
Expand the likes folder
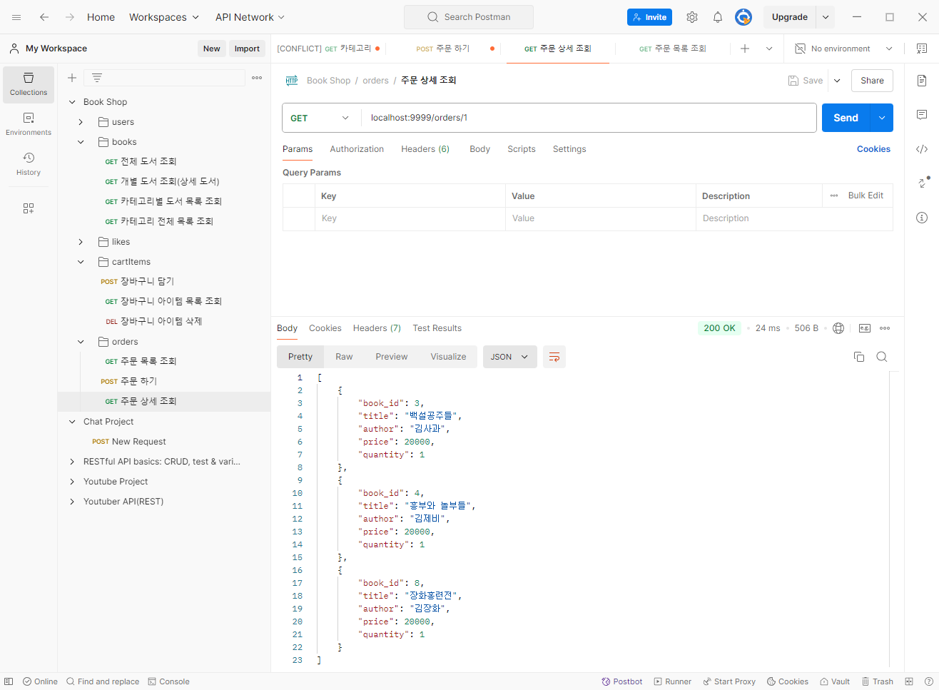(81, 242)
